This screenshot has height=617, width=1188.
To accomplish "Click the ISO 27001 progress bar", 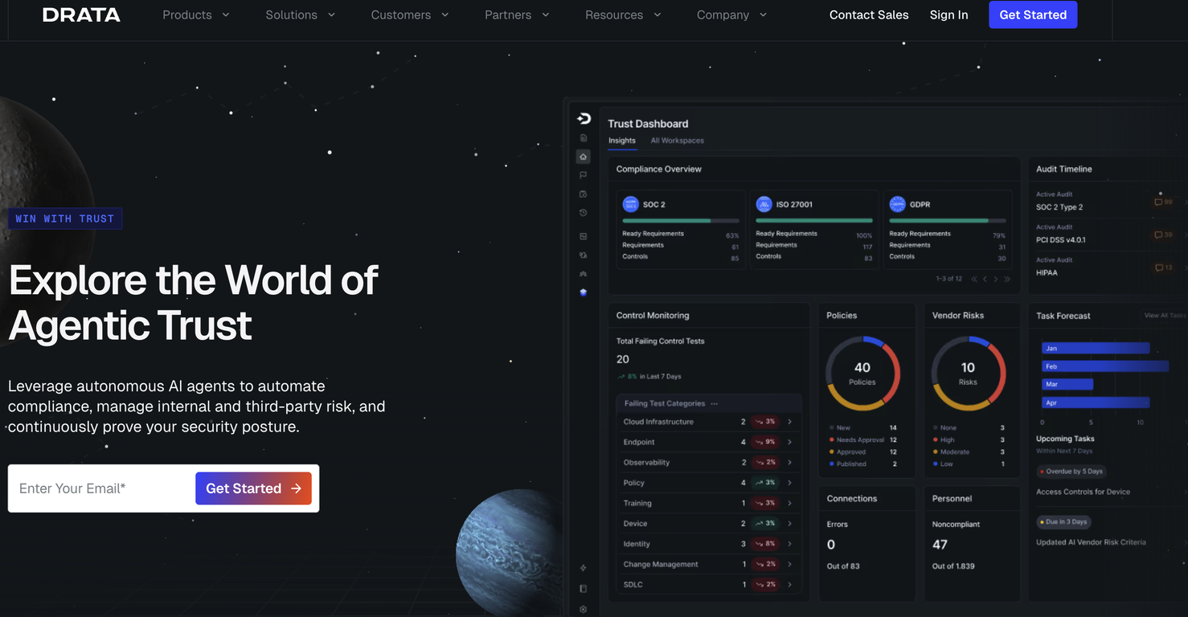I will pyautogui.click(x=813, y=220).
